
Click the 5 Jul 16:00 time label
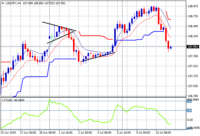(124, 133)
